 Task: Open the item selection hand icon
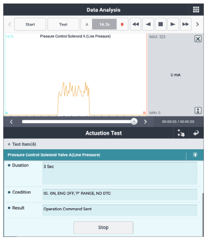click(x=181, y=133)
